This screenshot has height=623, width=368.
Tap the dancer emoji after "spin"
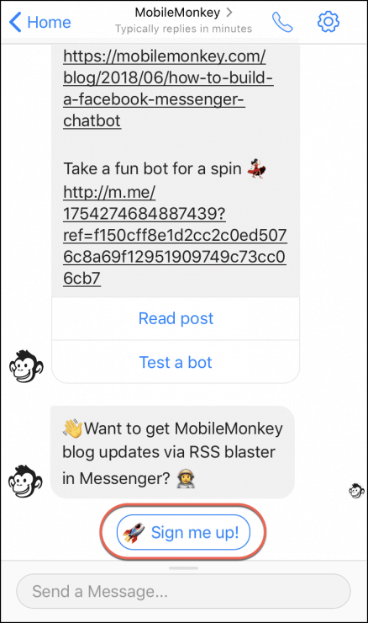coord(256,168)
